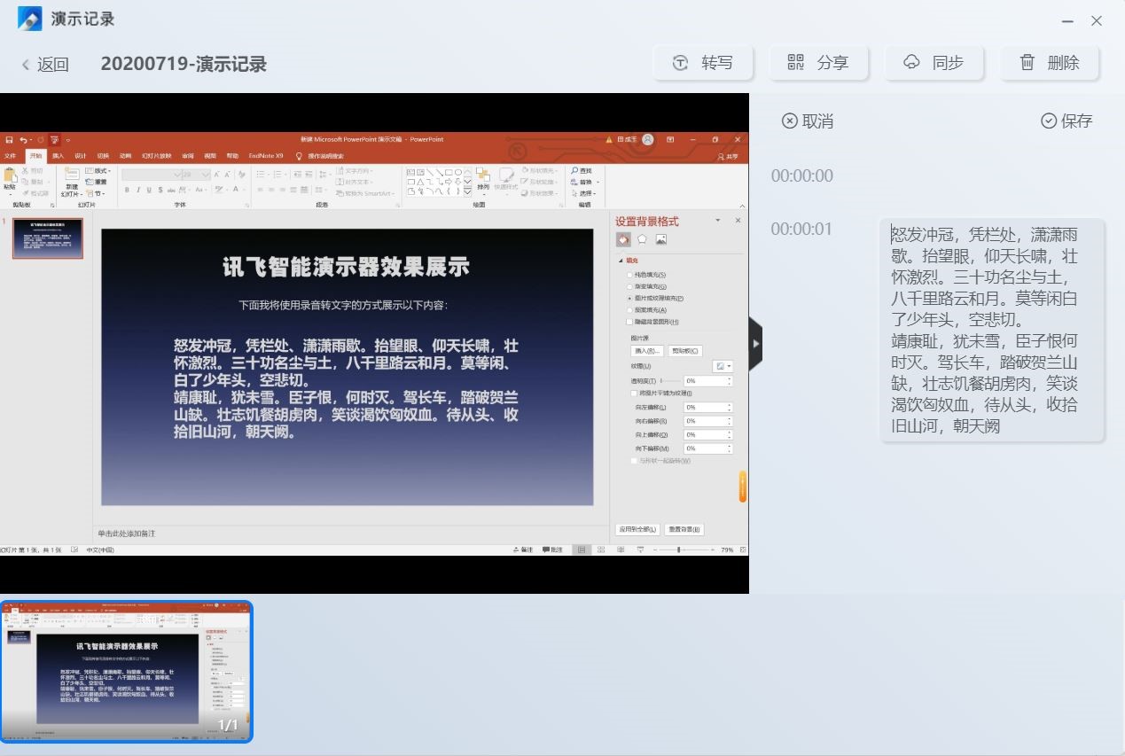The width and height of the screenshot is (1125, 756).
Task: Click the trash can icon beside 删除
Action: 1027,62
